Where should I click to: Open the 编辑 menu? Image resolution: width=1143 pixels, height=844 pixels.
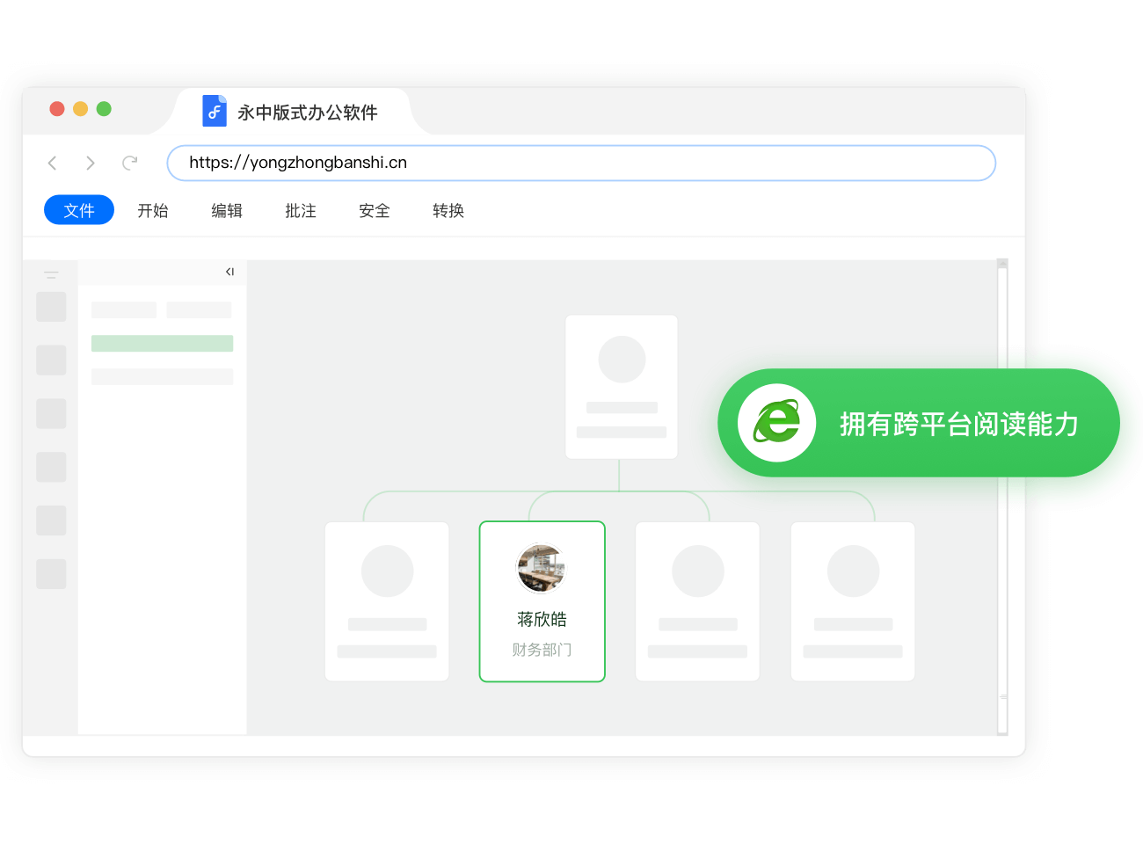pyautogui.click(x=227, y=210)
